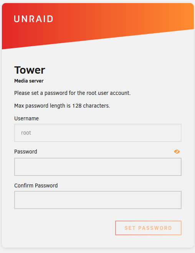Focus the Password input field

pyautogui.click(x=98, y=167)
